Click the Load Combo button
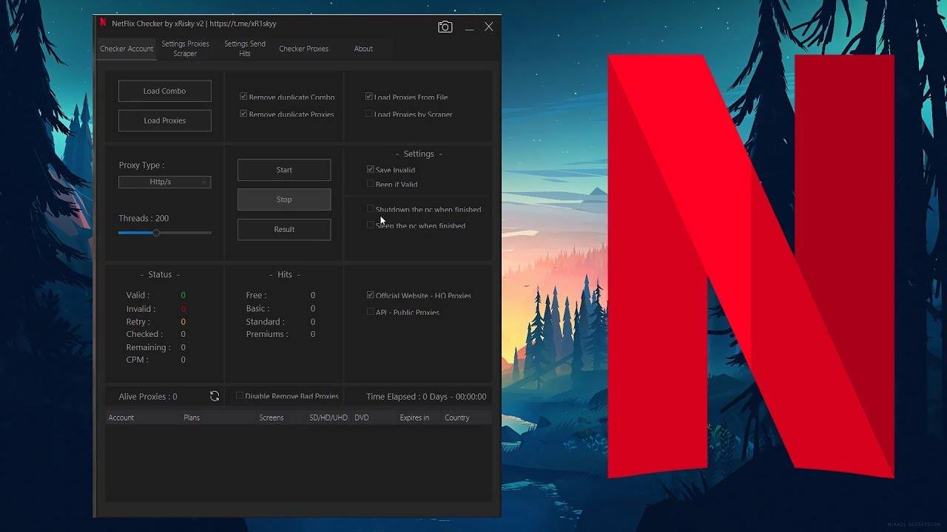This screenshot has width=947, height=532. (164, 90)
